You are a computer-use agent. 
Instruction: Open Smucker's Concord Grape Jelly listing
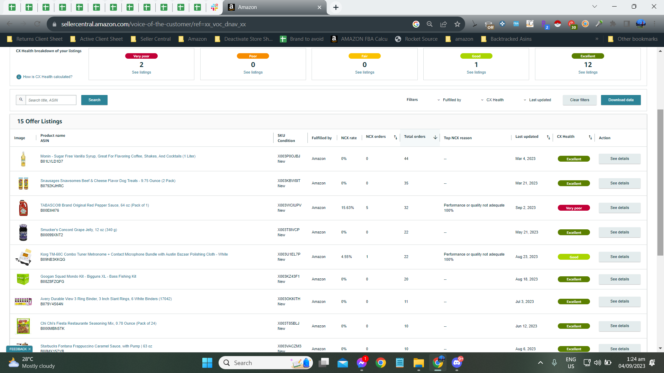point(79,230)
